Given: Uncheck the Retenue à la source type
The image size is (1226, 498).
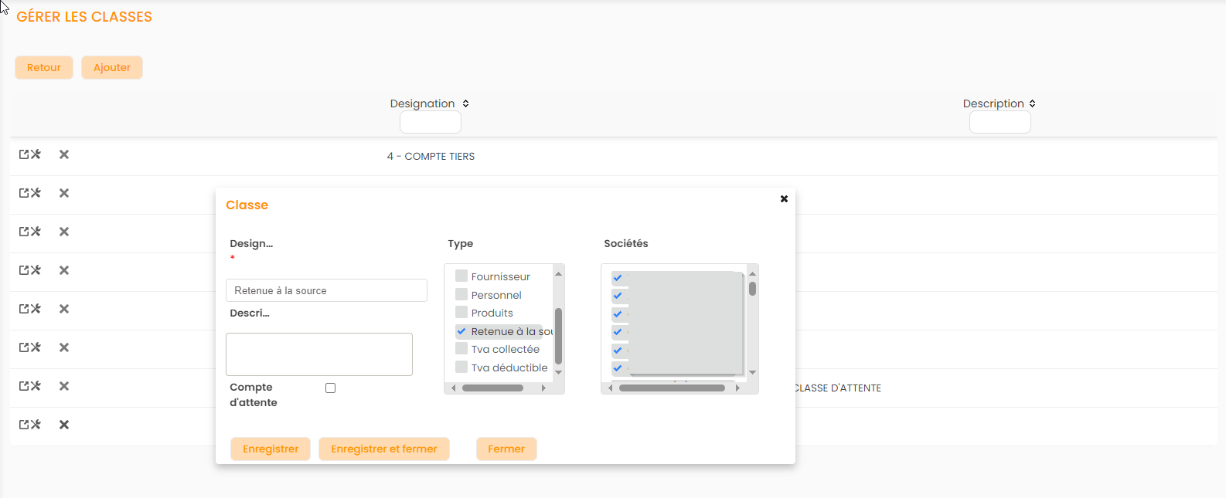Looking at the screenshot, I should [x=461, y=331].
